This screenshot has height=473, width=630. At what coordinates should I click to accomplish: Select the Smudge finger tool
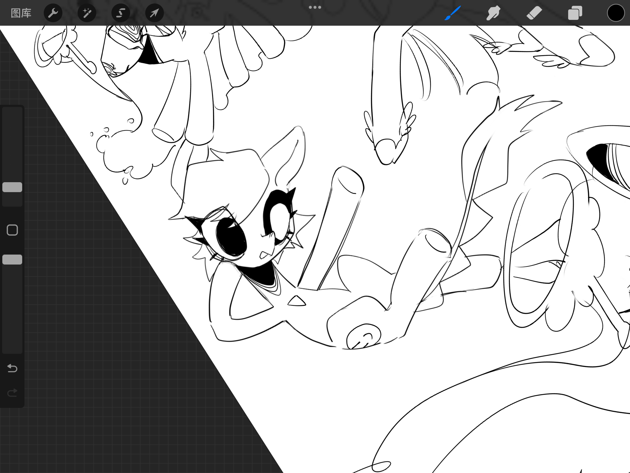pos(493,13)
